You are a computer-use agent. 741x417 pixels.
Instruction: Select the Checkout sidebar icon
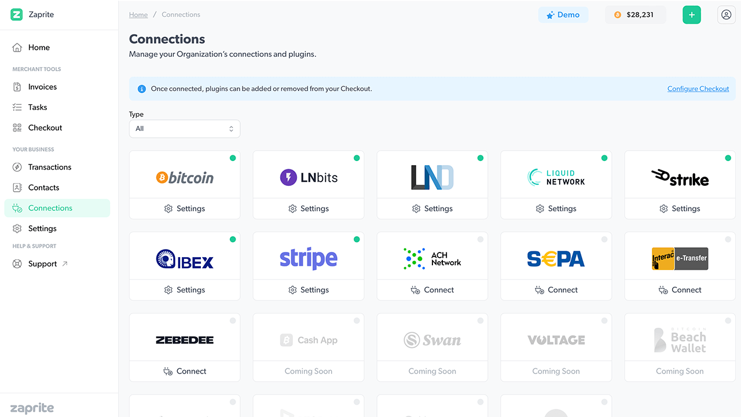pos(17,127)
